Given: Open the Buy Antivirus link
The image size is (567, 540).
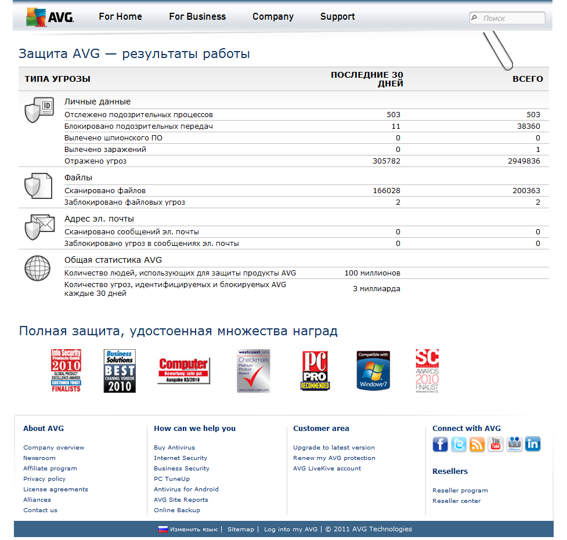Looking at the screenshot, I should [x=174, y=447].
